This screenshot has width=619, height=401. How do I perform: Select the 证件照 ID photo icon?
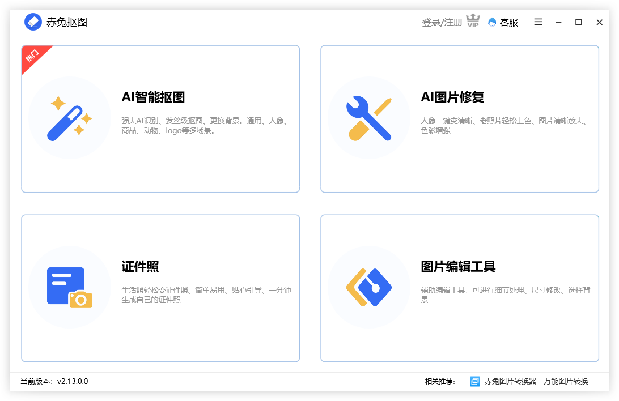[69, 287]
